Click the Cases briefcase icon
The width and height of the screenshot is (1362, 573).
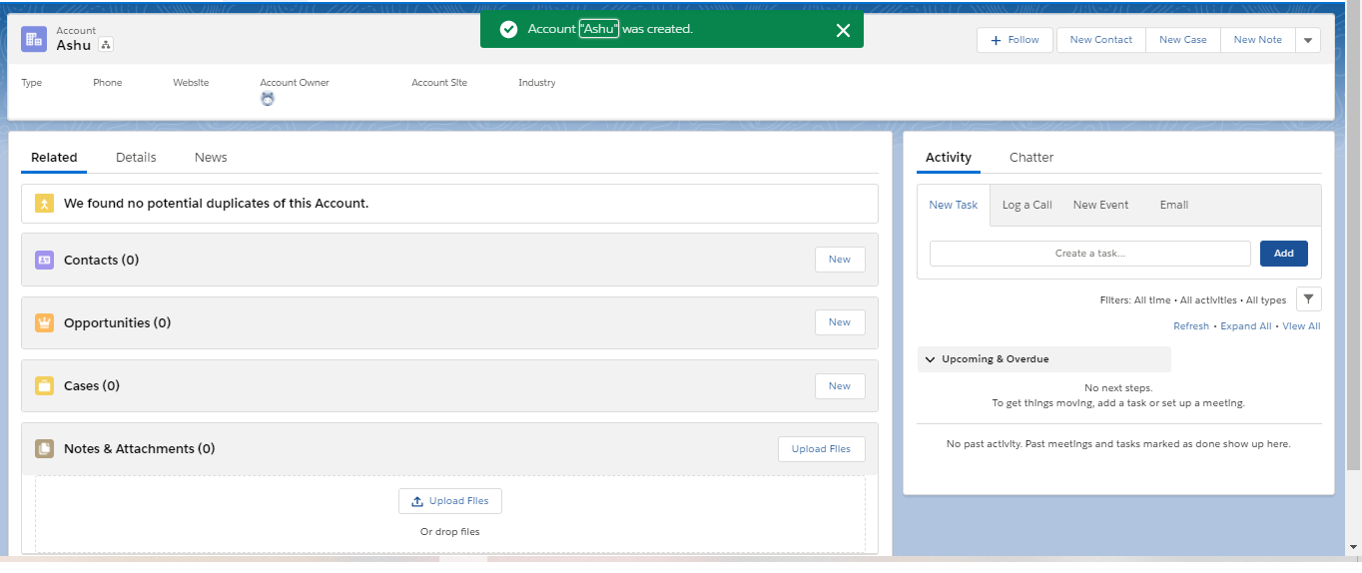pyautogui.click(x=44, y=386)
